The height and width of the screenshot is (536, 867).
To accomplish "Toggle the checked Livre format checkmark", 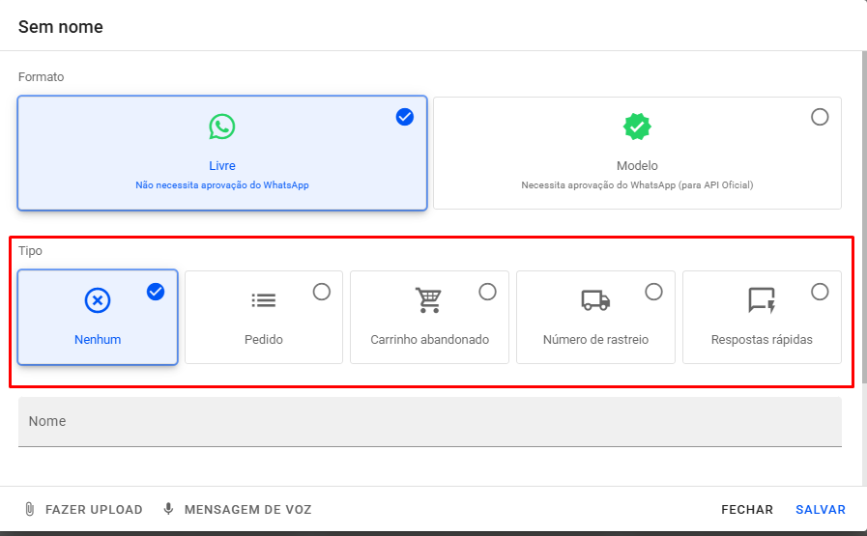I will coord(405,117).
